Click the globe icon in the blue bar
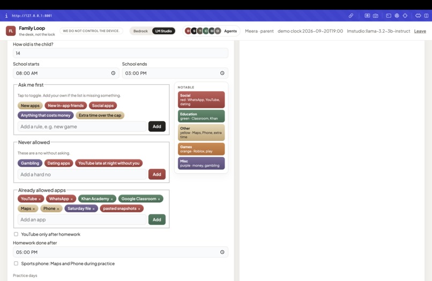Screen dimensions: 432x281 [397, 16]
